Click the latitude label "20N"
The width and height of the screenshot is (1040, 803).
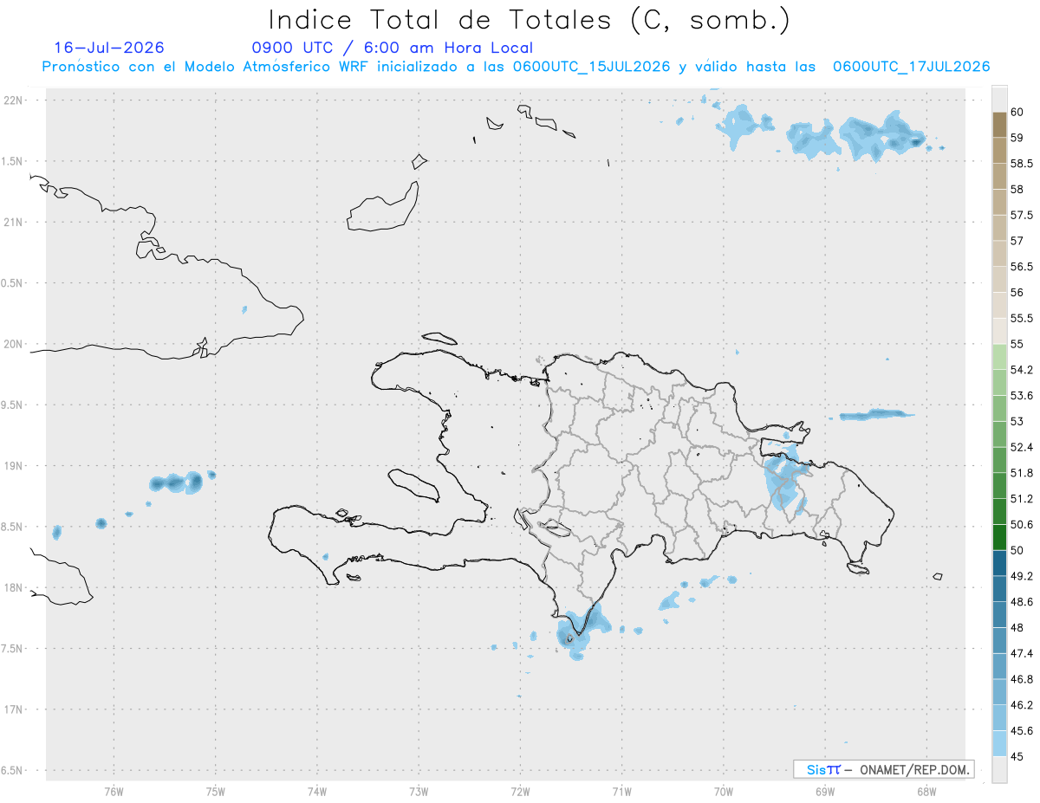pos(14,344)
